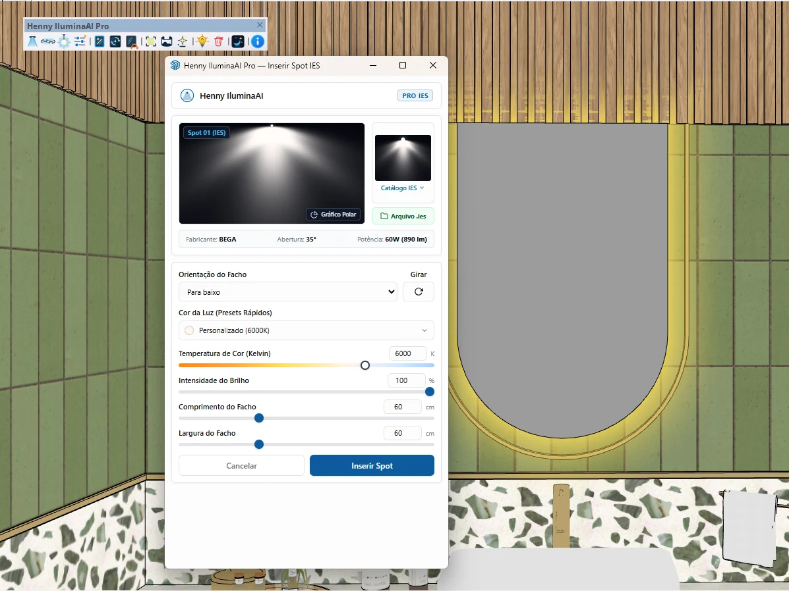789x591 pixels.
Task: Maximize the Inserir Spot IES dialog
Action: [403, 65]
